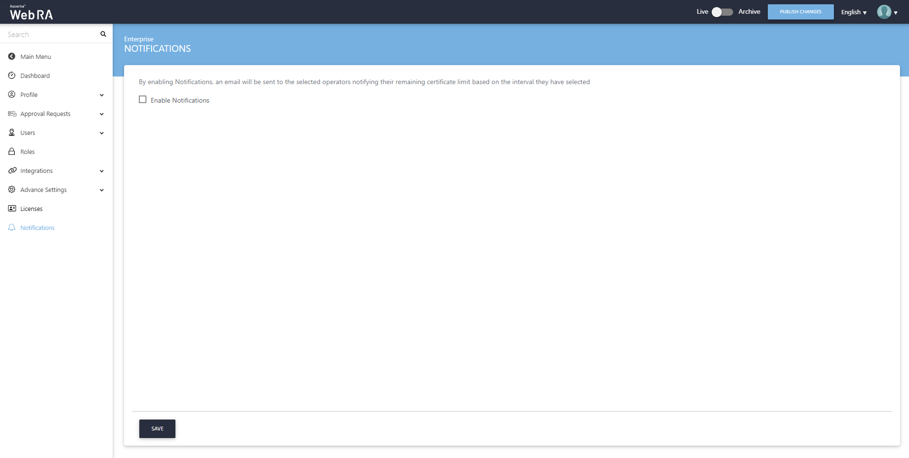
Task: Check the Enable Notifications checkbox
Action: point(143,99)
